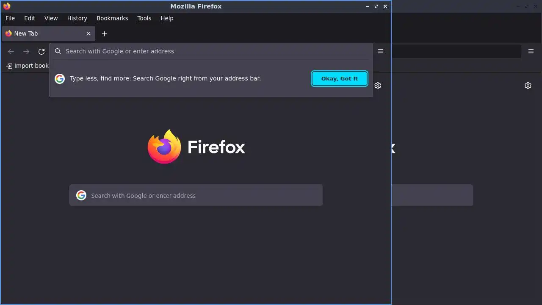
Task: Open the View menu
Action: pos(51,18)
